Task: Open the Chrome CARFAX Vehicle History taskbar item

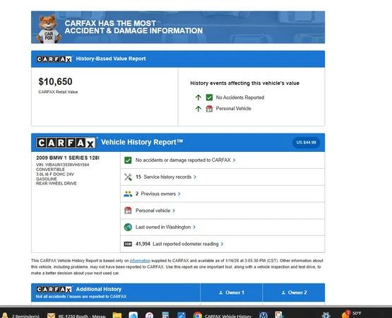Action: tap(222, 315)
